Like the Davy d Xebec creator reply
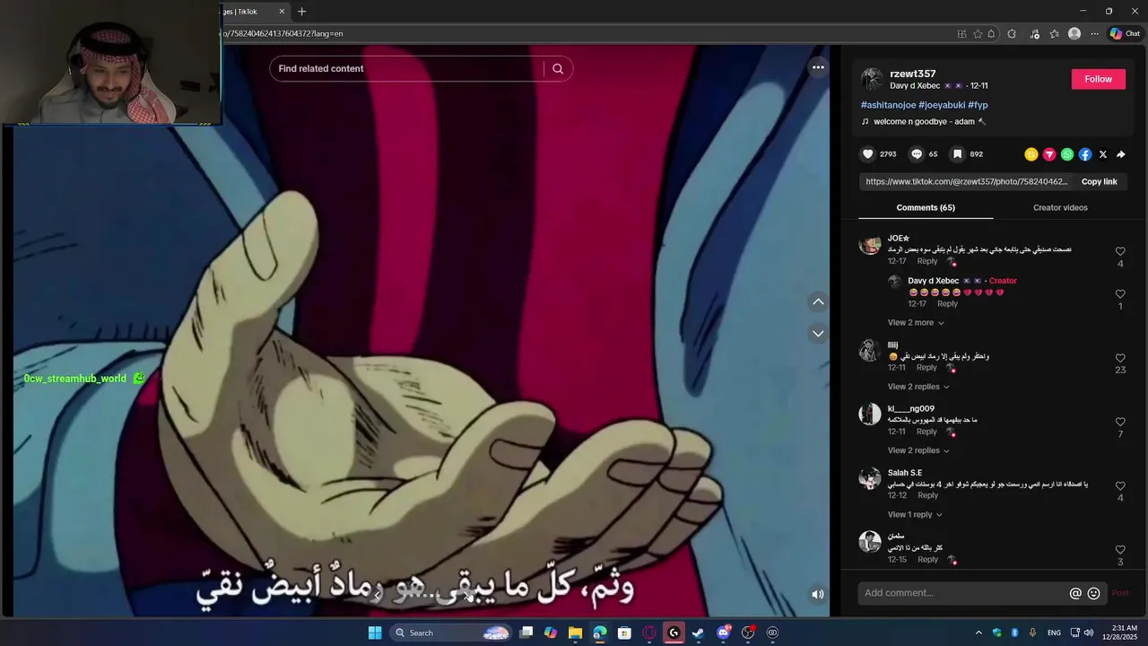 click(x=1120, y=294)
